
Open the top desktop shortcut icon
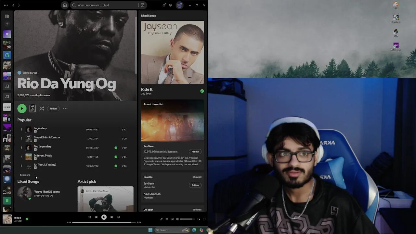coord(396,5)
